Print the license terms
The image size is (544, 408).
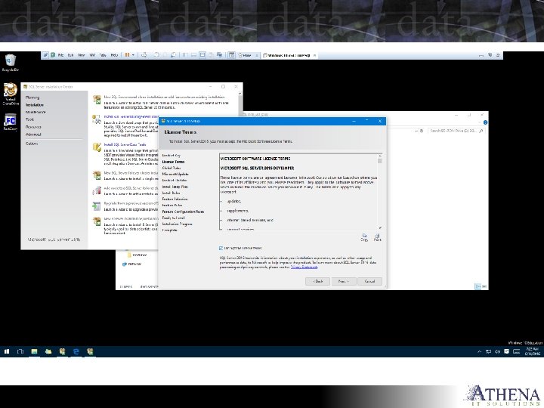pos(378,237)
